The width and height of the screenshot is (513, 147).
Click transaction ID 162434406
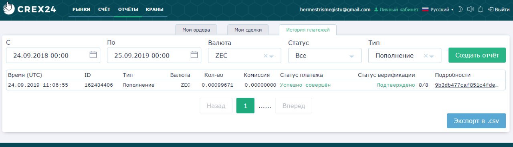click(99, 85)
